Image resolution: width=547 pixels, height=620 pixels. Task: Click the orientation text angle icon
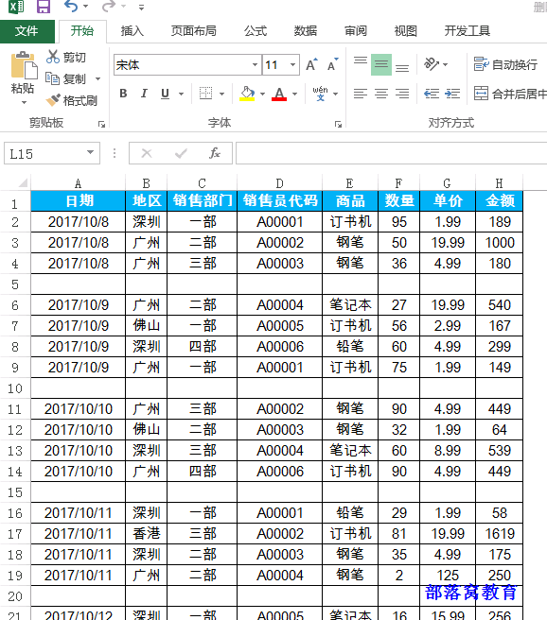click(x=431, y=64)
